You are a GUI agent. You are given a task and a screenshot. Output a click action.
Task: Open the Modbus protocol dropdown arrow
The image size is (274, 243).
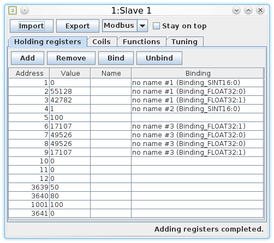(x=142, y=26)
